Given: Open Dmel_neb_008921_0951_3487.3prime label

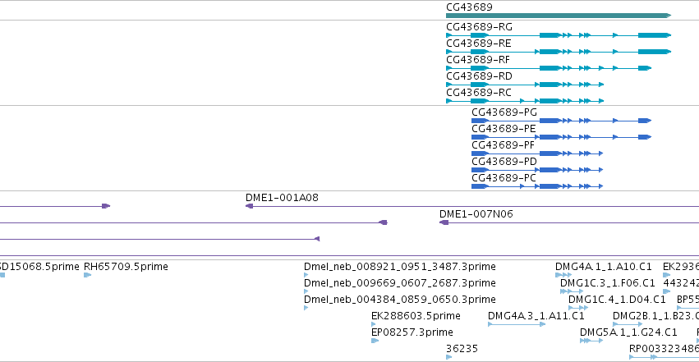Looking at the screenshot, I should click(x=399, y=267).
